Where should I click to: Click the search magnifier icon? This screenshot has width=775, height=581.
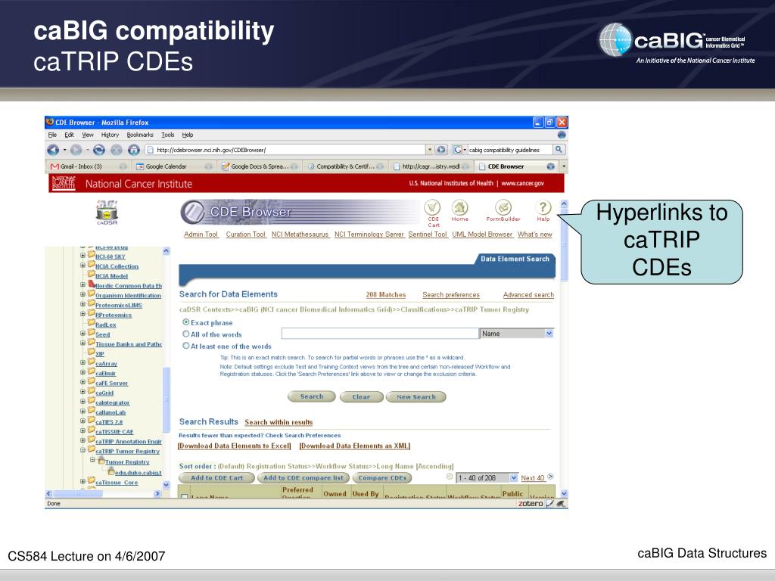coord(559,149)
